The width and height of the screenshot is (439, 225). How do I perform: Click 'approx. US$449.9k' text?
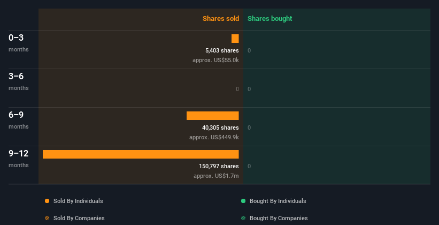pyautogui.click(x=214, y=137)
